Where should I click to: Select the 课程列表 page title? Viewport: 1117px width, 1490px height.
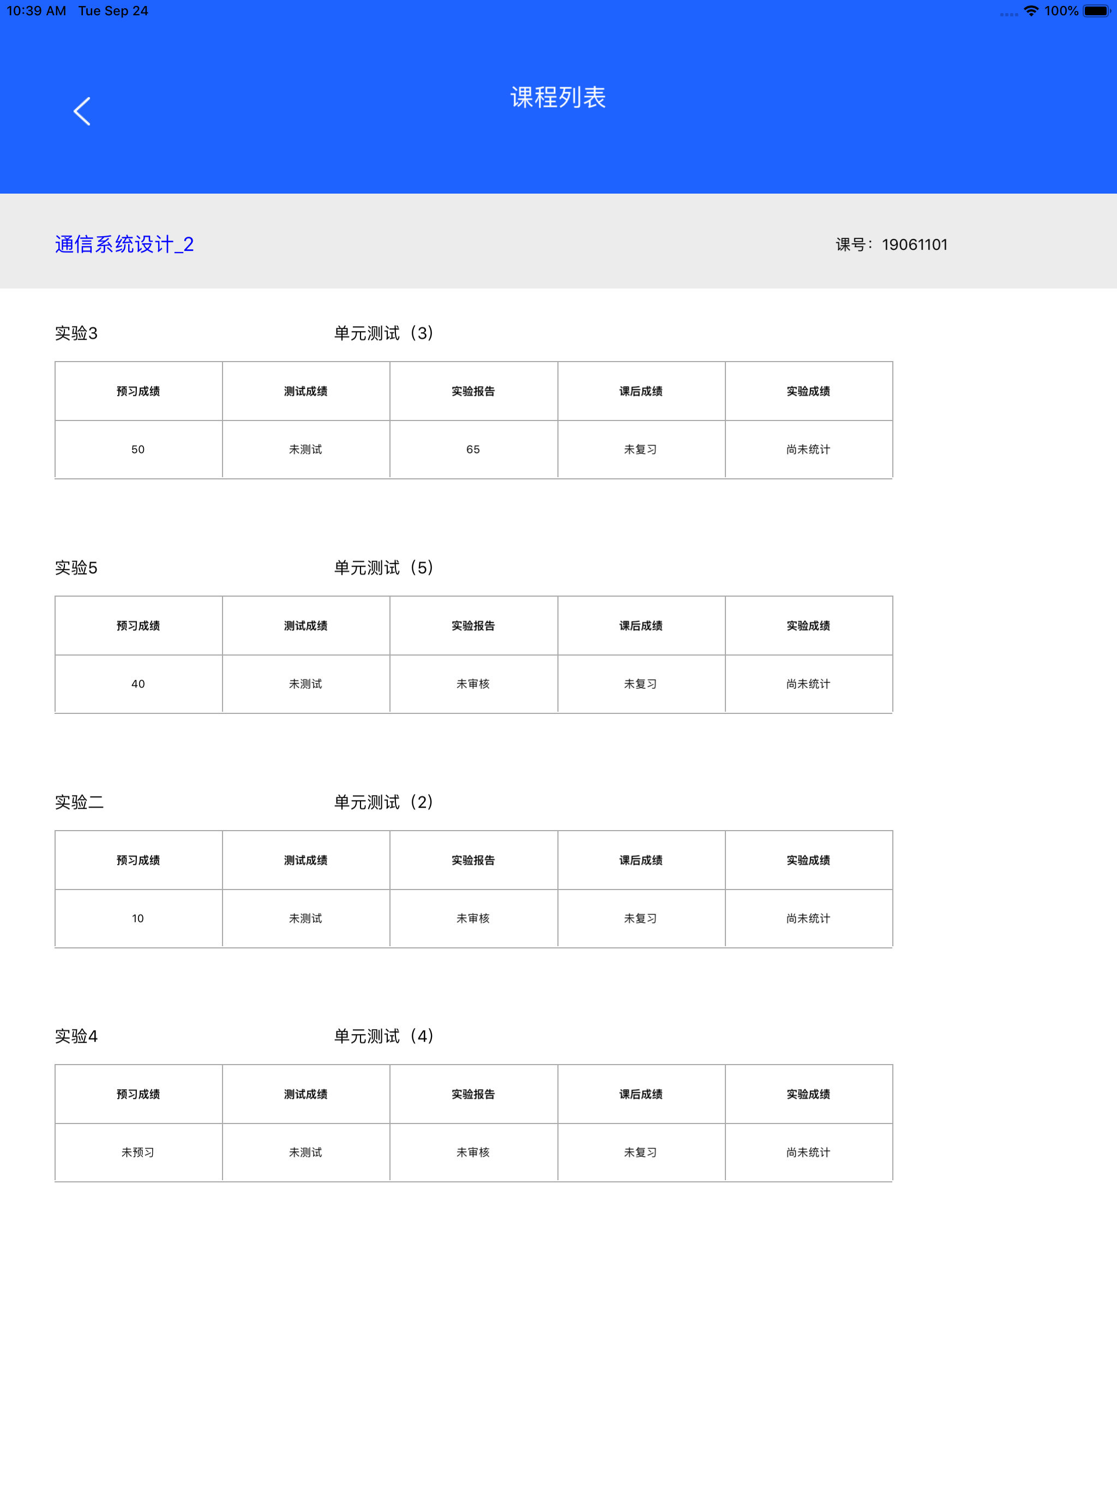[x=558, y=97]
